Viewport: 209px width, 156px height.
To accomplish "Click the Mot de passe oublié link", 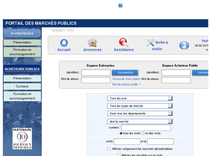I will [126, 84].
